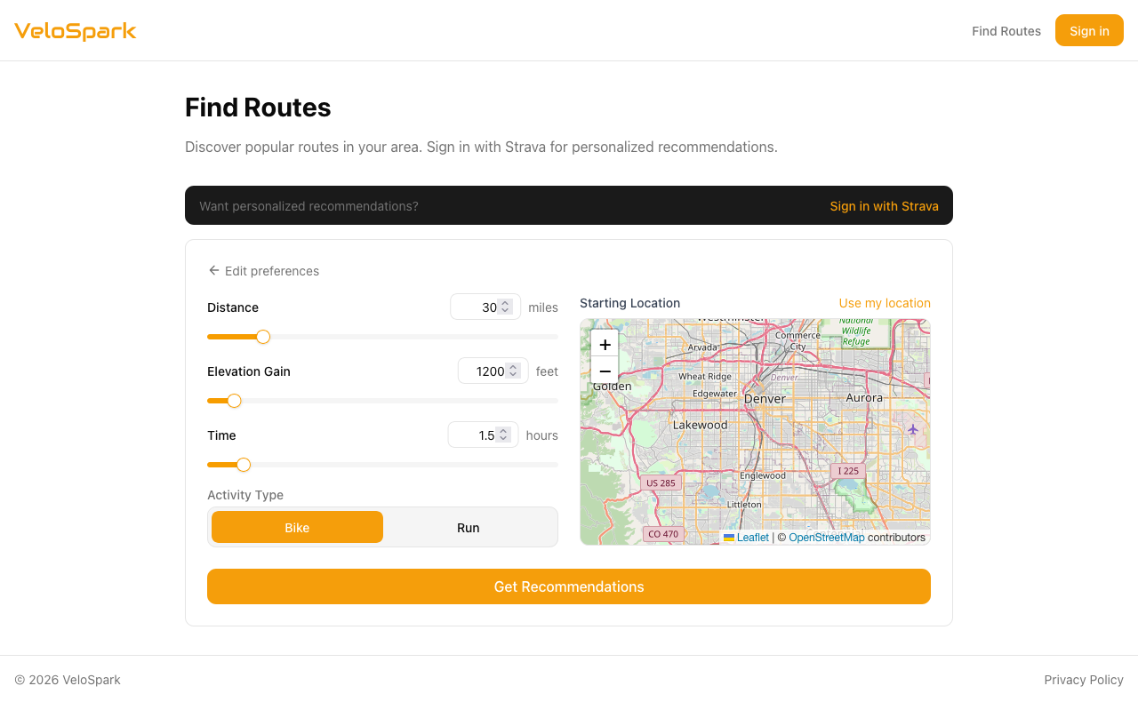1138x702 pixels.
Task: Adjust the Distance slider handle
Action: tap(262, 337)
